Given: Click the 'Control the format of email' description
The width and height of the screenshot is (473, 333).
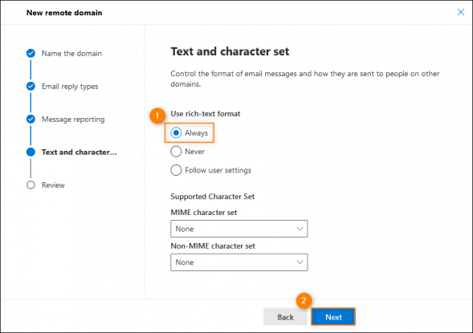Looking at the screenshot, I should pos(305,79).
